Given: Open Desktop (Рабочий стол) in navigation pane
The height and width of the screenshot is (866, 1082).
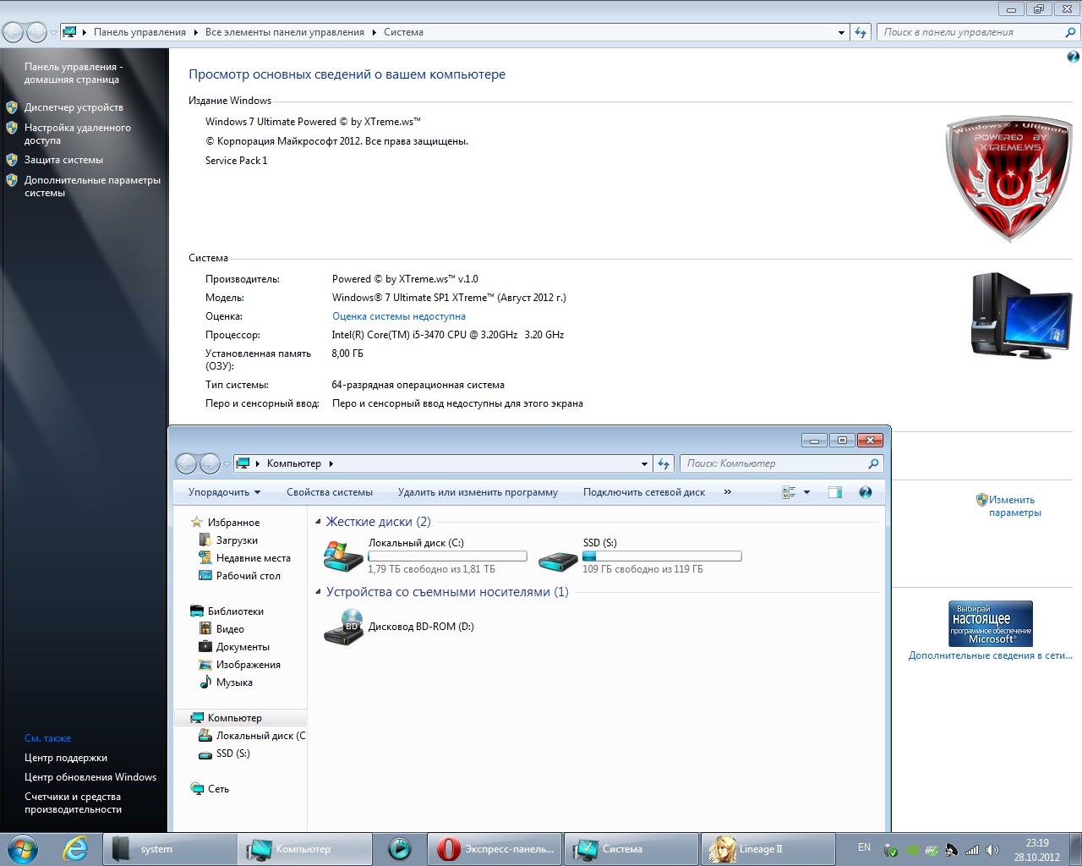Looking at the screenshot, I should (248, 576).
